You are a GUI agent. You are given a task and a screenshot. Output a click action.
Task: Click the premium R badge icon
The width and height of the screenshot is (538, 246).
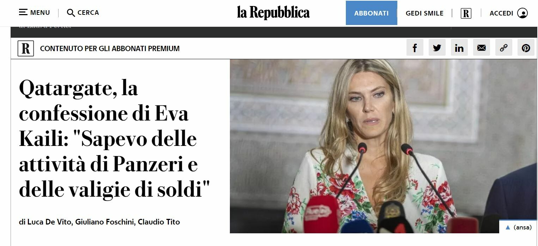point(26,48)
